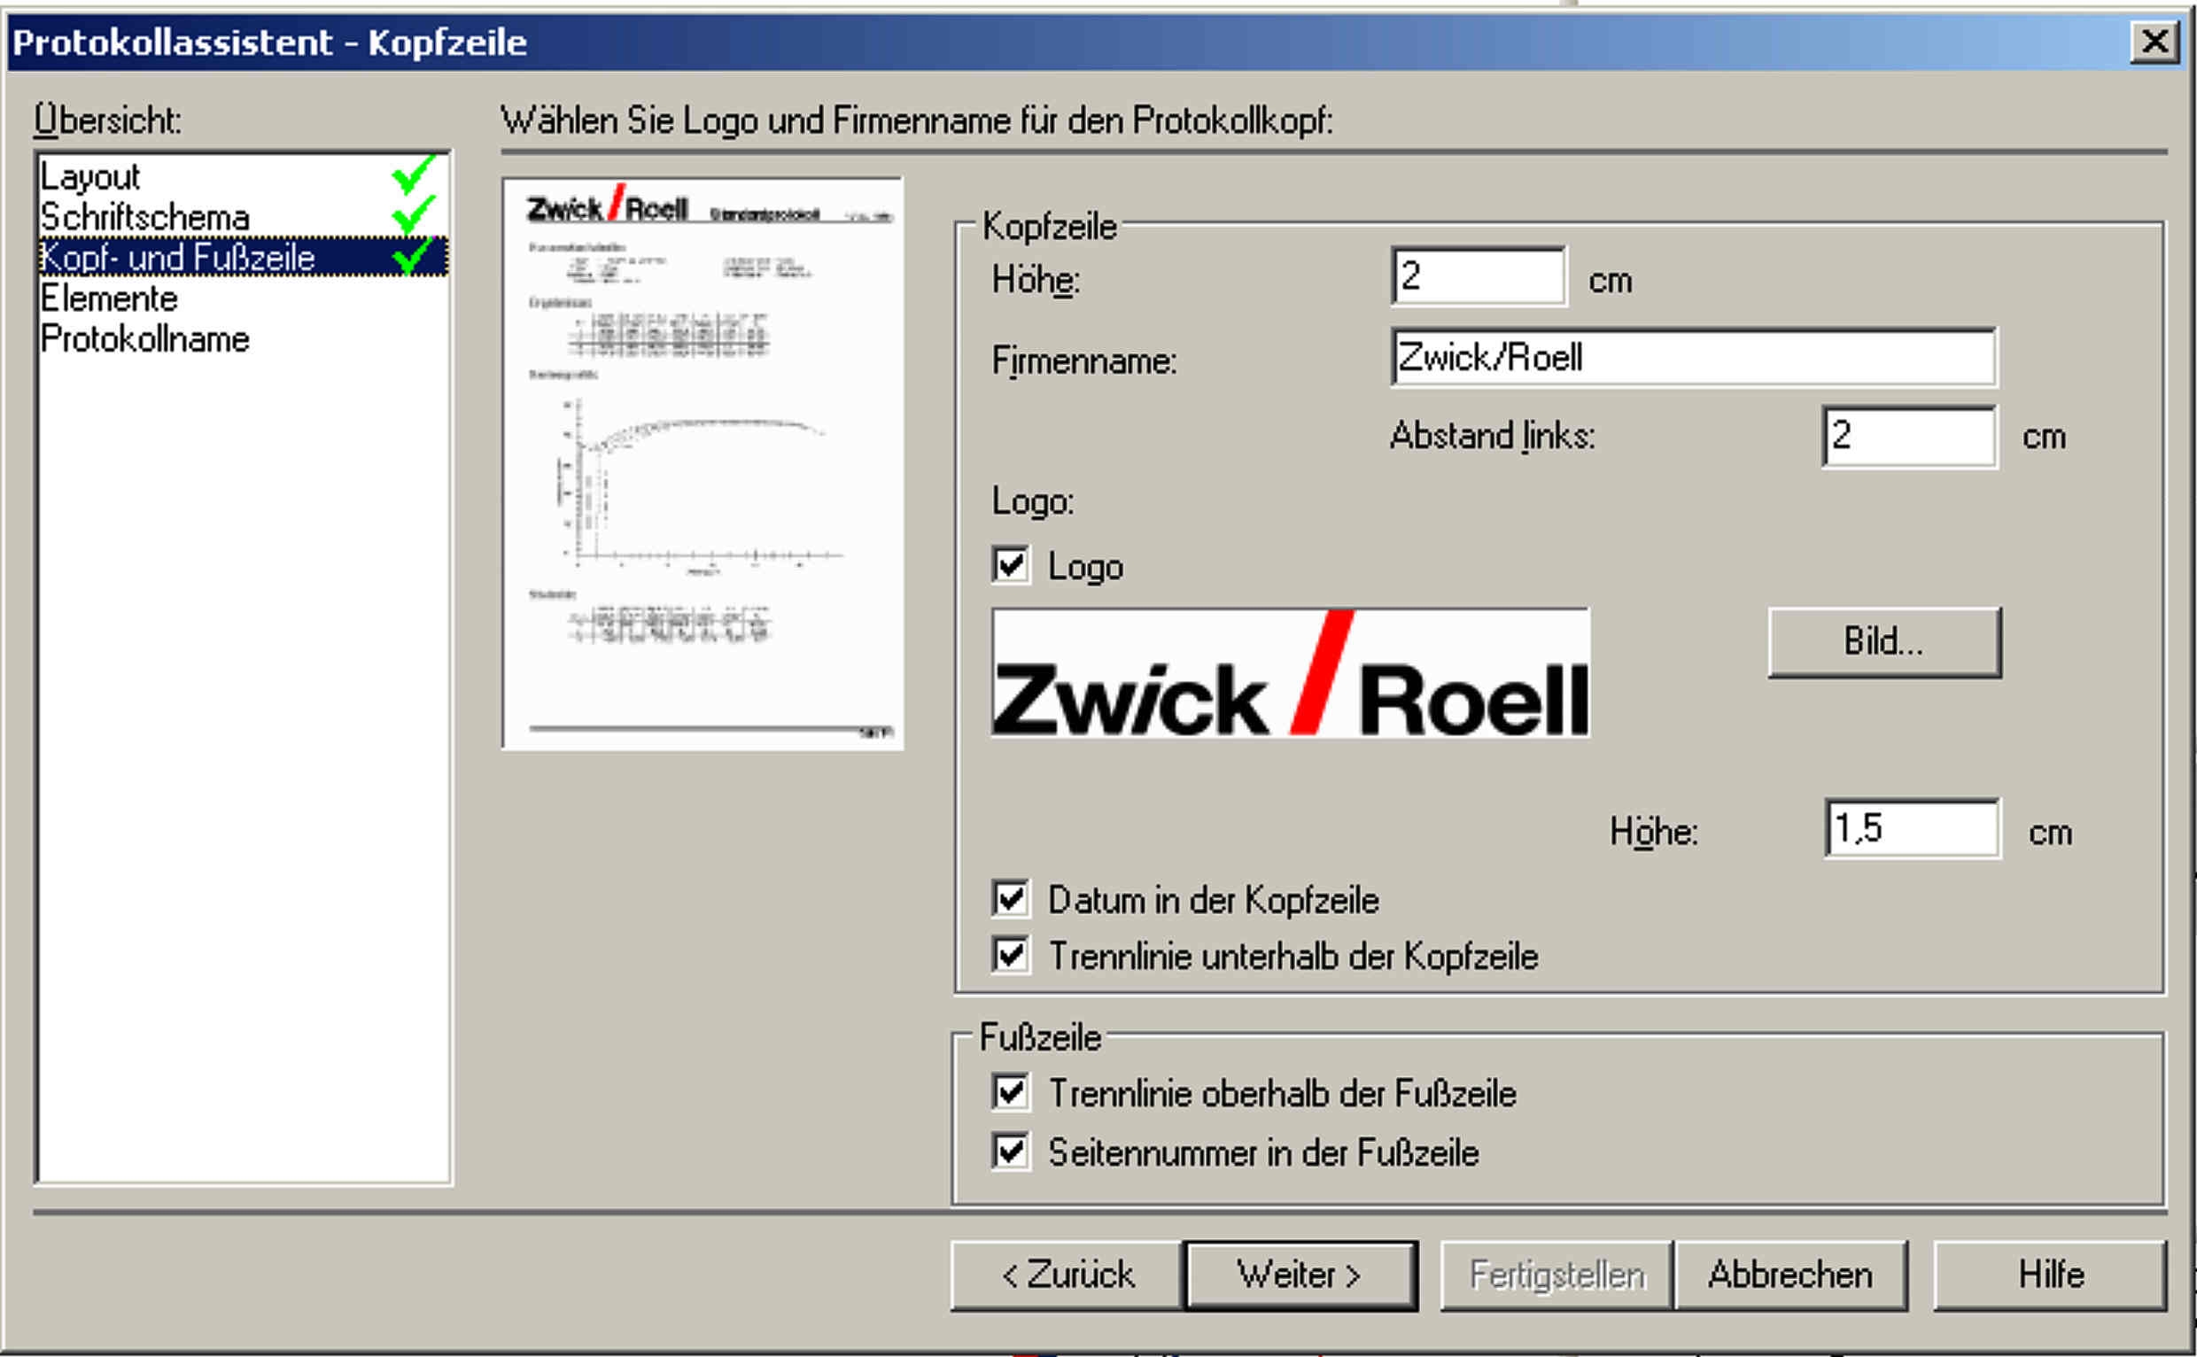Click the protocol page preview thumbnail

click(x=703, y=463)
